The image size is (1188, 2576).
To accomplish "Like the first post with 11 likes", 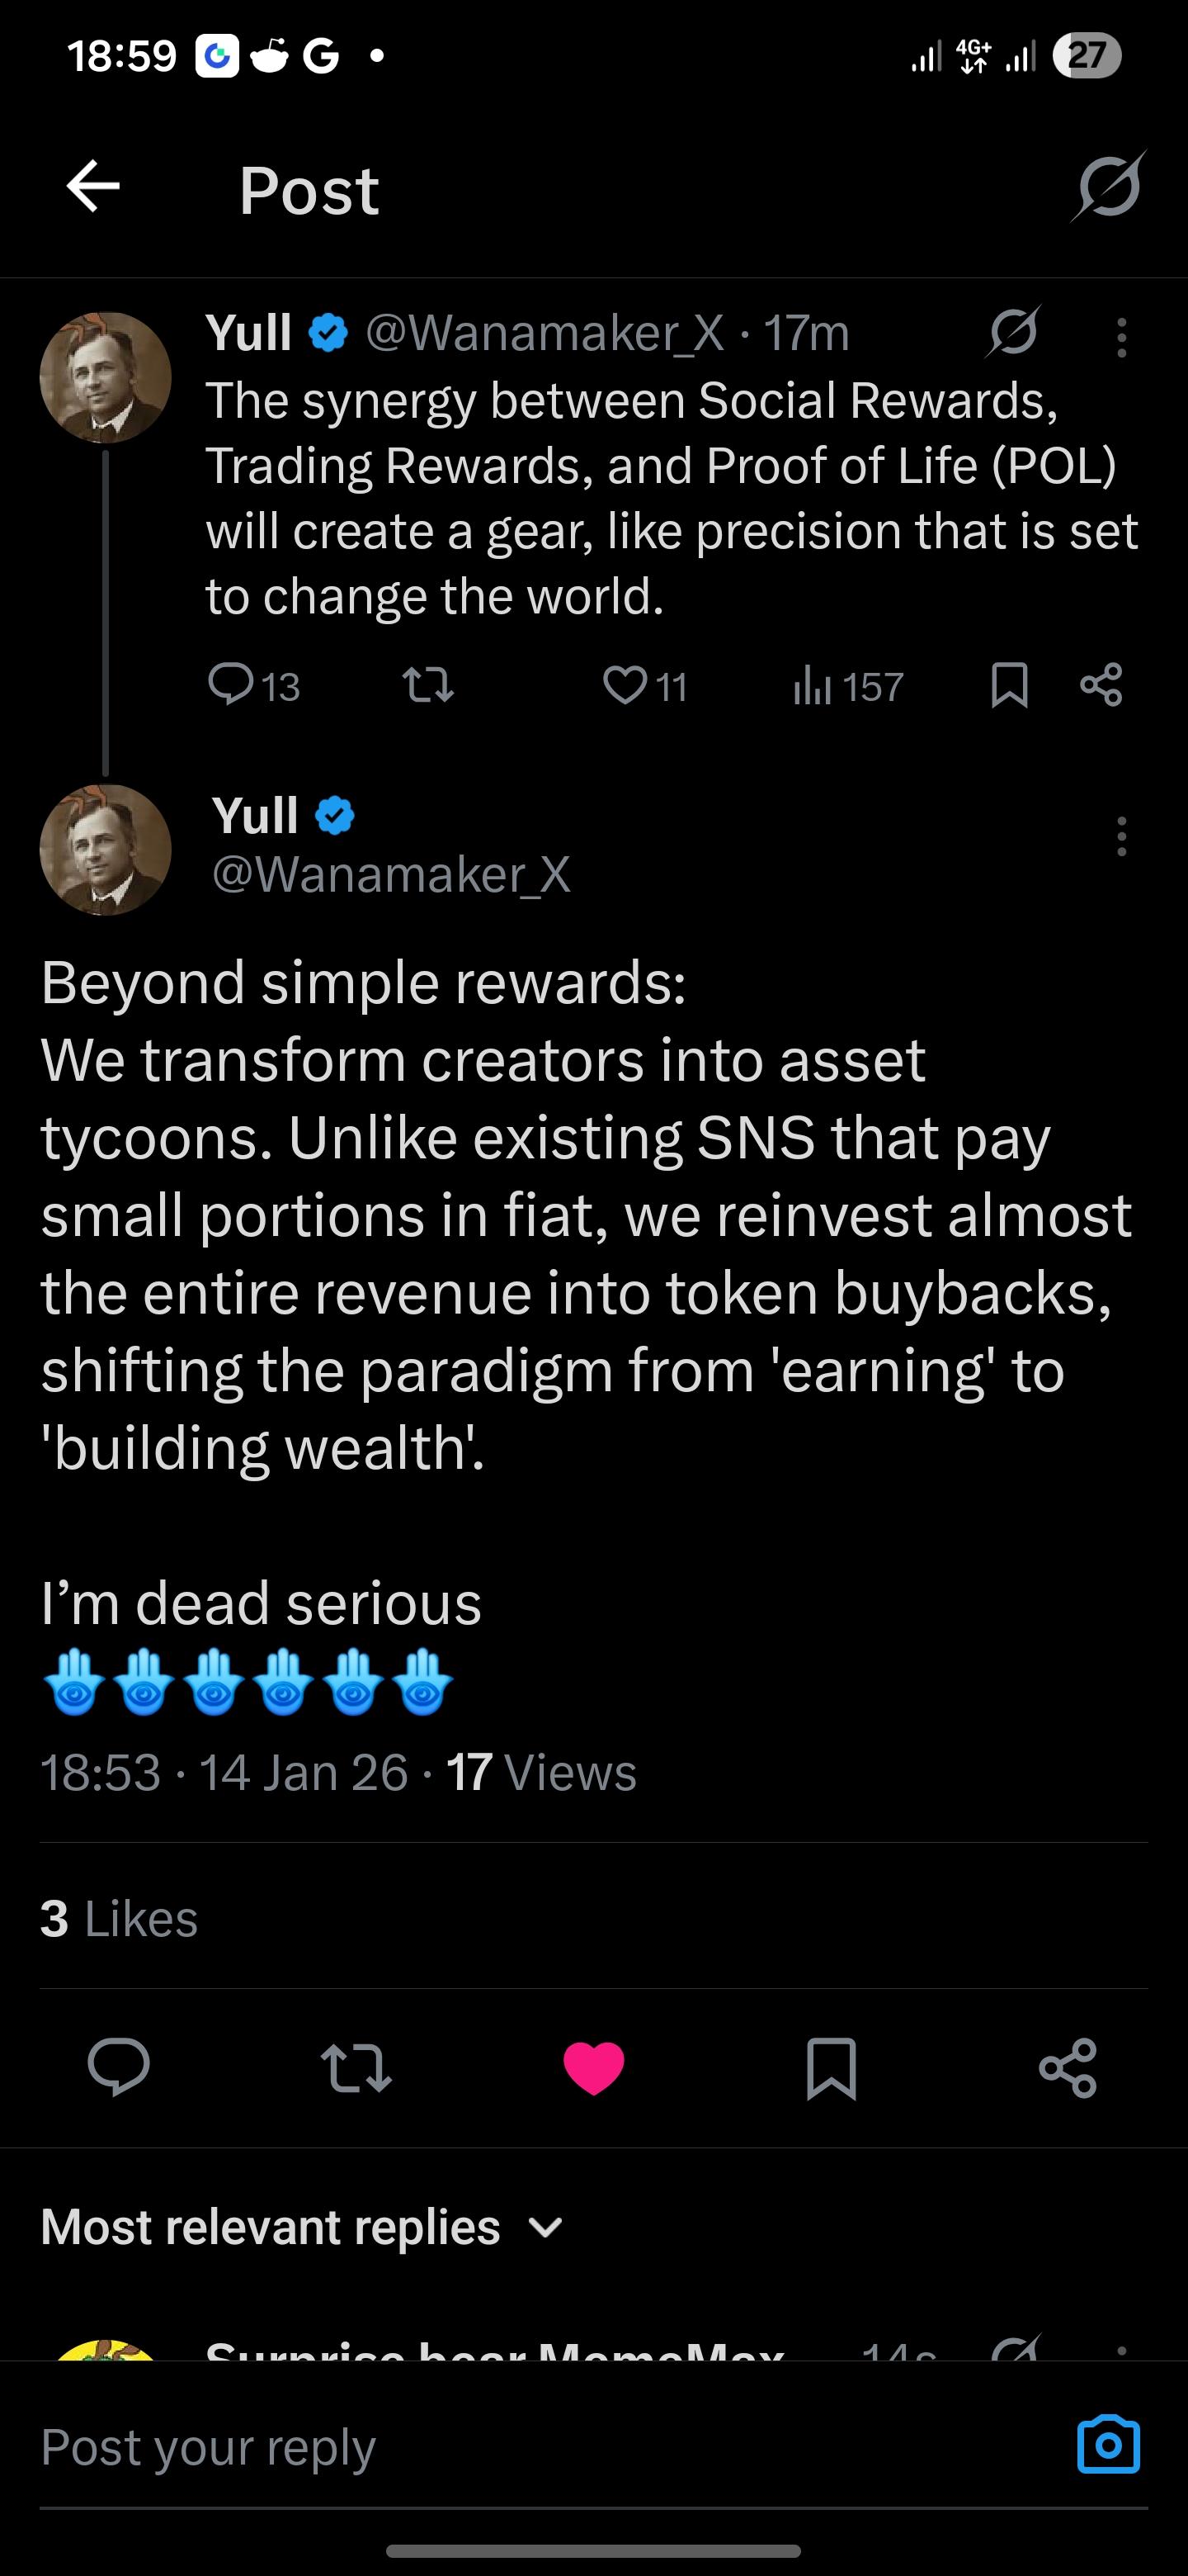I will (625, 686).
